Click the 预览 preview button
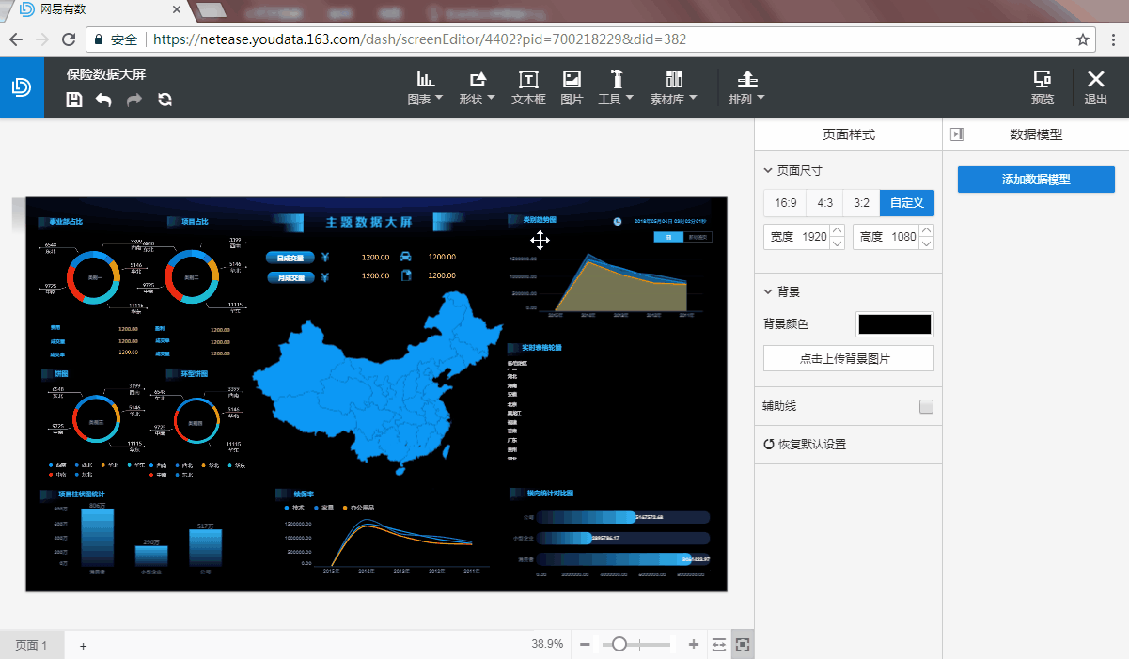1129x659 pixels. pos(1042,87)
